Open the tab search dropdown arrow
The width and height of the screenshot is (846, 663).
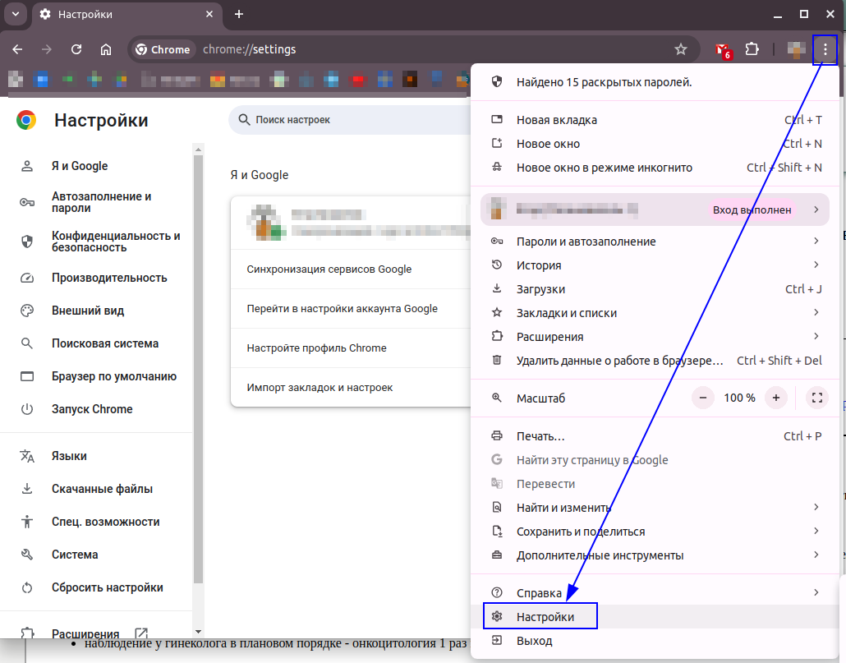(x=15, y=14)
